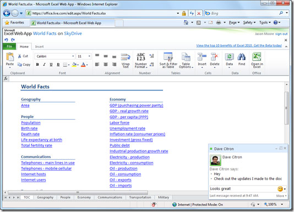The height and width of the screenshot is (212, 294).
Task: Open the Population link
Action: pyautogui.click(x=31, y=122)
